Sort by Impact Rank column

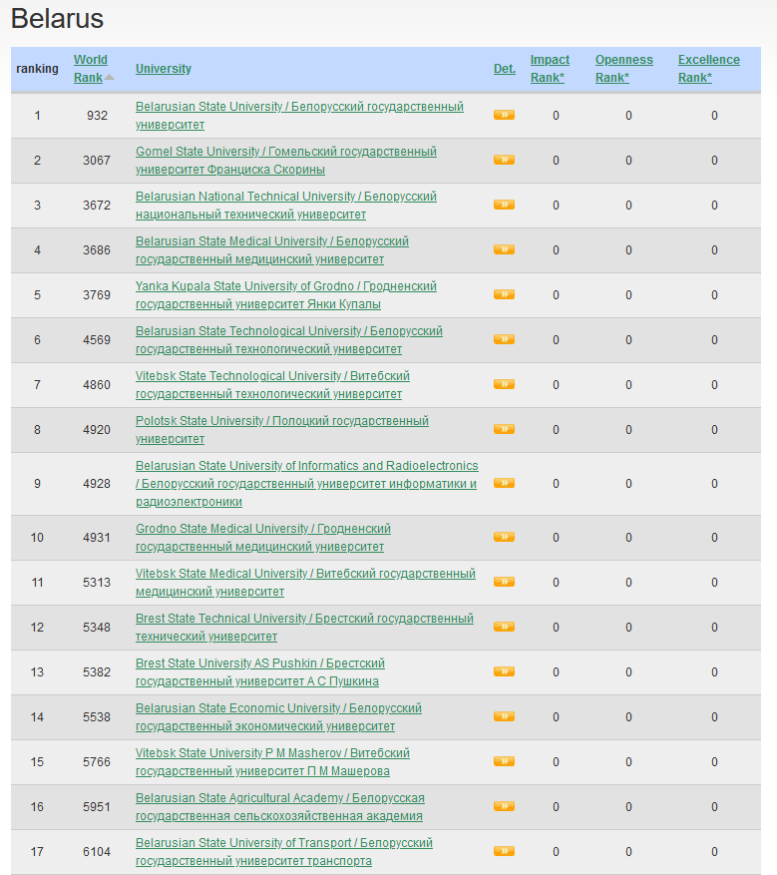[550, 69]
